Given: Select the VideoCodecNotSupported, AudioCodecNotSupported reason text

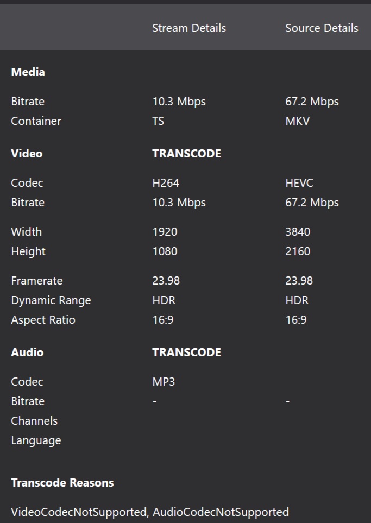Looking at the screenshot, I should pos(150,512).
